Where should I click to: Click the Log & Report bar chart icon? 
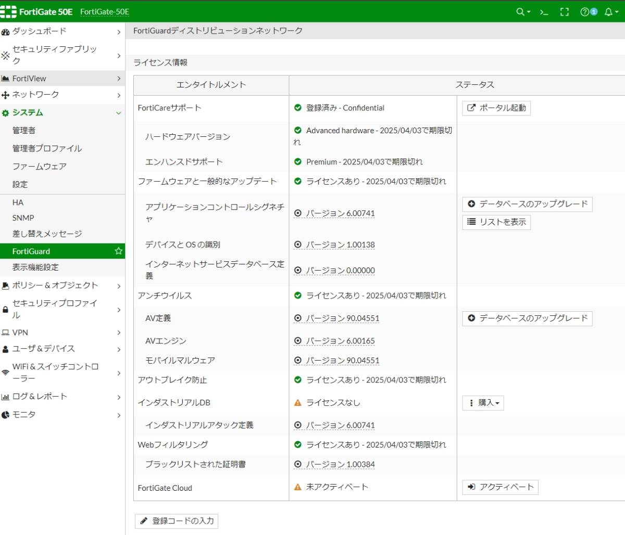(5, 397)
